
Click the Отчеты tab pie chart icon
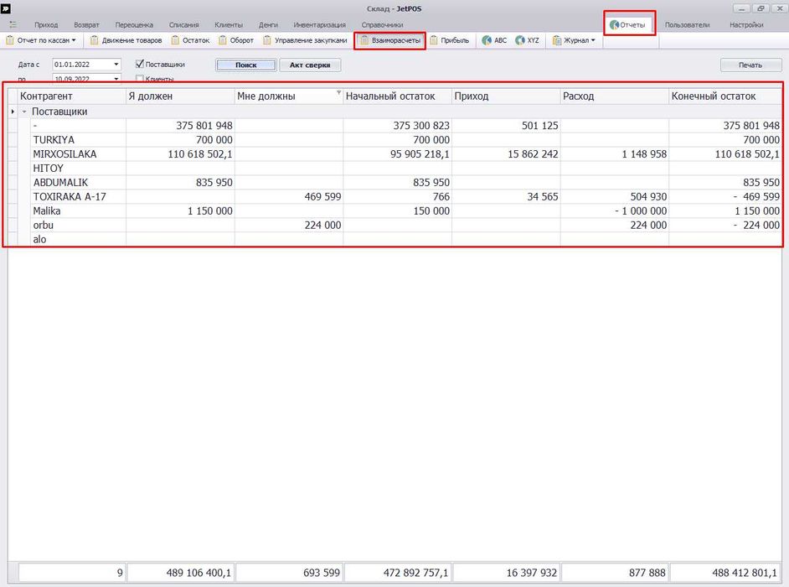point(614,24)
